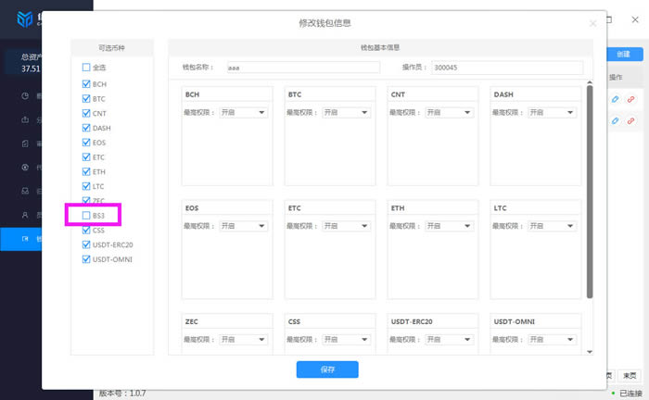The width and height of the screenshot is (649, 400).
Task: Click the 保存 save button
Action: click(327, 369)
